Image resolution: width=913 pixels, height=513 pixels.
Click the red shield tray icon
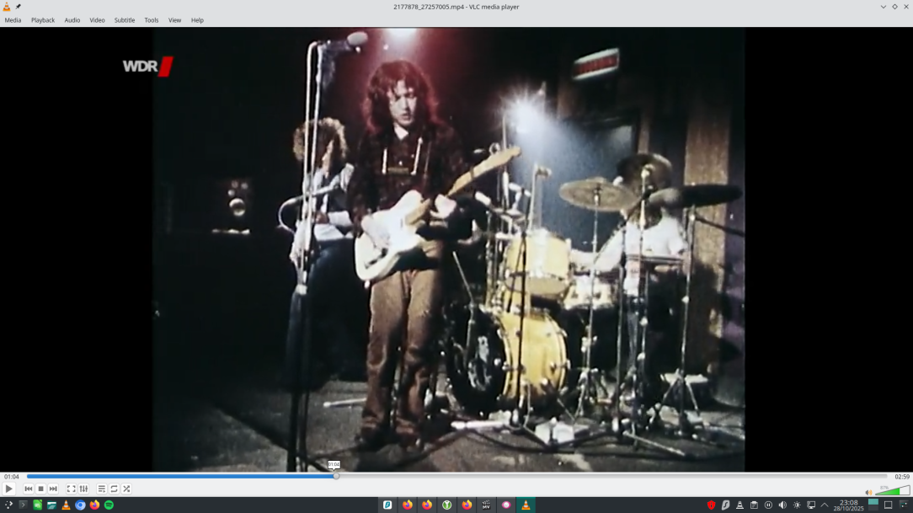point(711,505)
